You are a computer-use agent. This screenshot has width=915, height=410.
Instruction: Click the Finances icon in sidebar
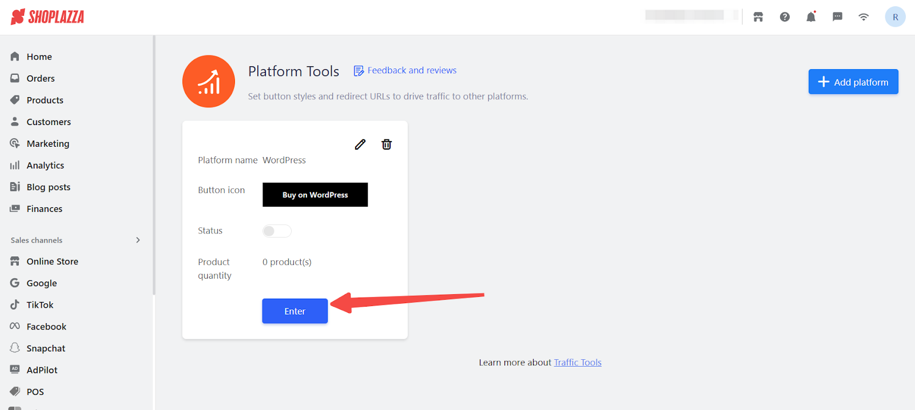pos(15,208)
